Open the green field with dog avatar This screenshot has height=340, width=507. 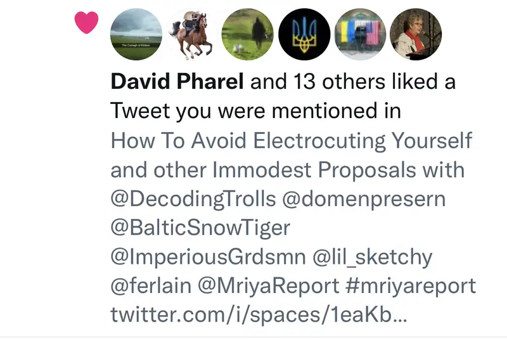[x=248, y=35]
